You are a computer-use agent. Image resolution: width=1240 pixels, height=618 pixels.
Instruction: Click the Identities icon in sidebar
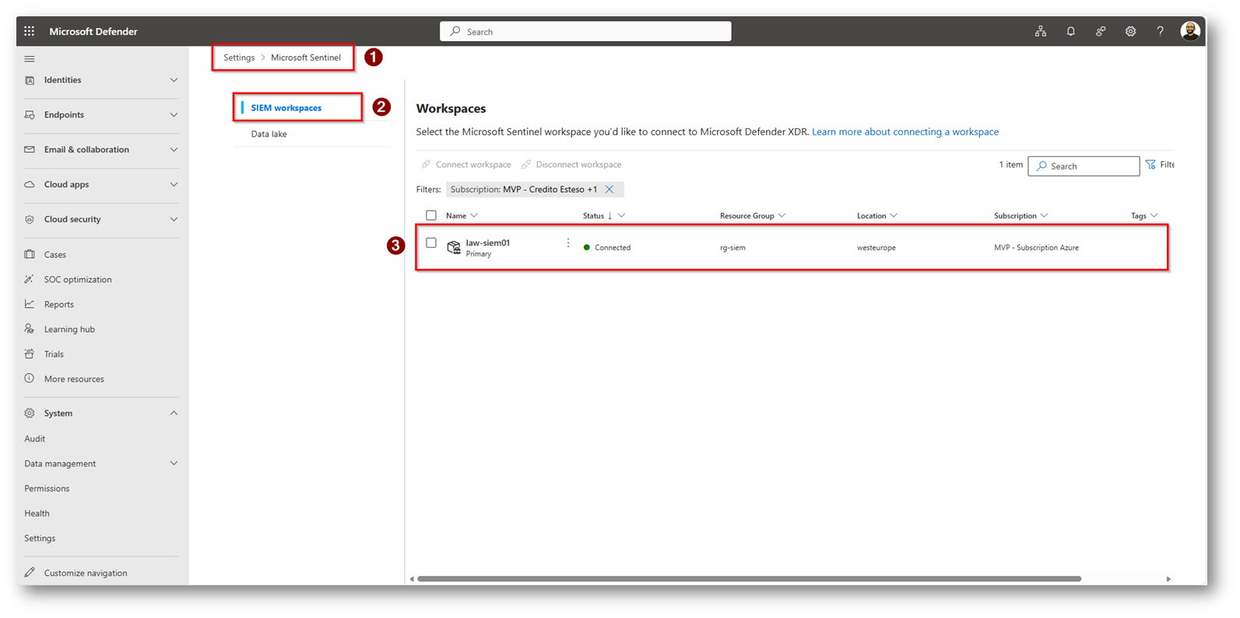click(30, 80)
